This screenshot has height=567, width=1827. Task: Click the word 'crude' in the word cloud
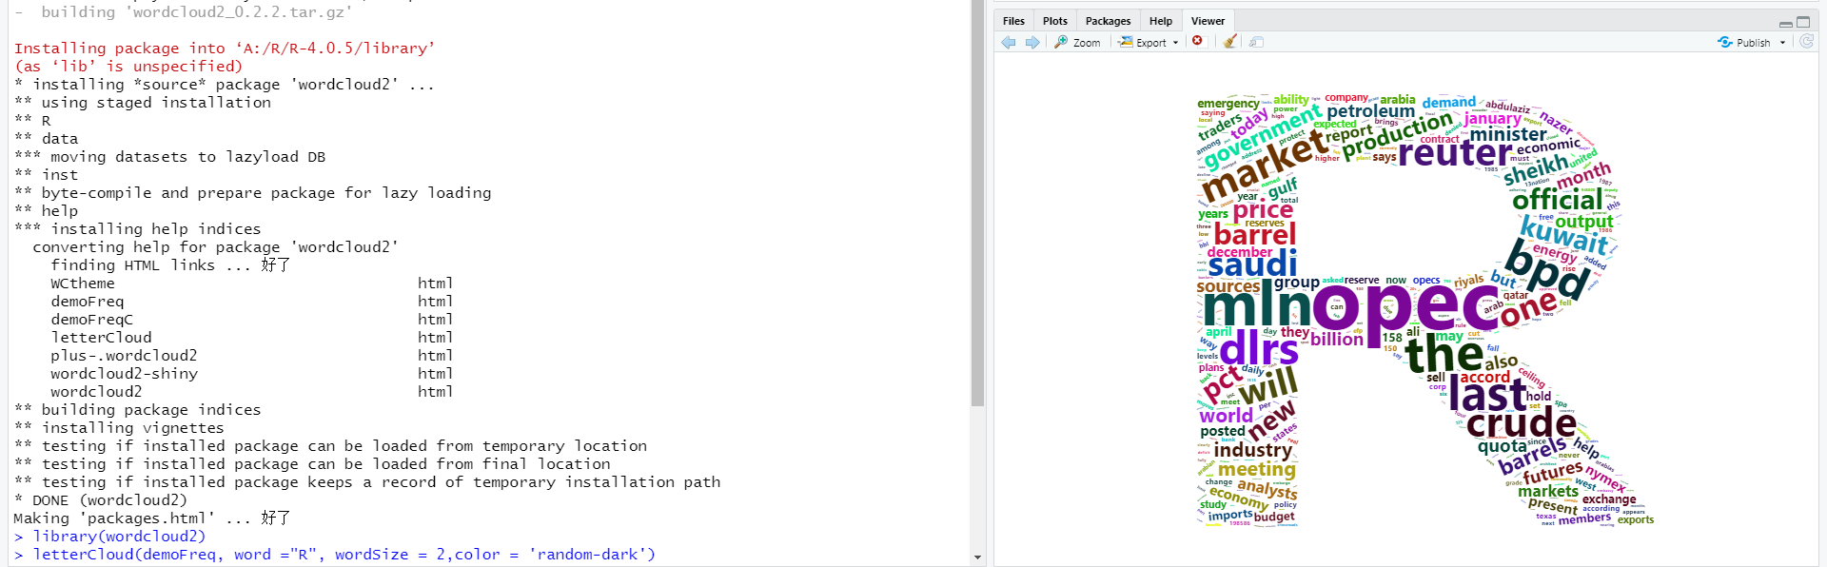tap(1521, 423)
